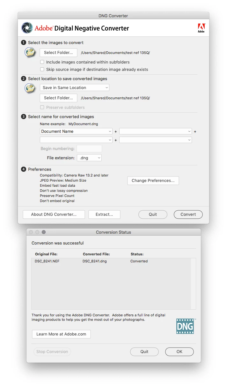Click Don't embed original text
The width and height of the screenshot is (227, 384).
tap(57, 201)
